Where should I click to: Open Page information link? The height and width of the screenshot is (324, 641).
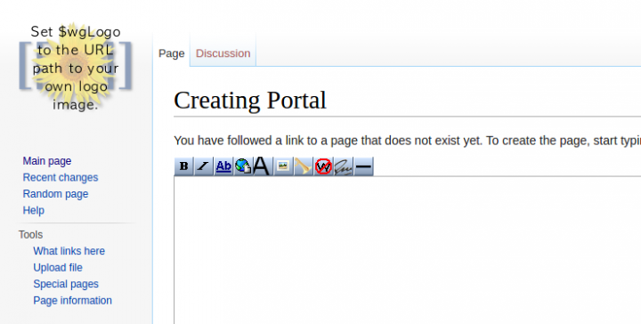click(x=73, y=300)
